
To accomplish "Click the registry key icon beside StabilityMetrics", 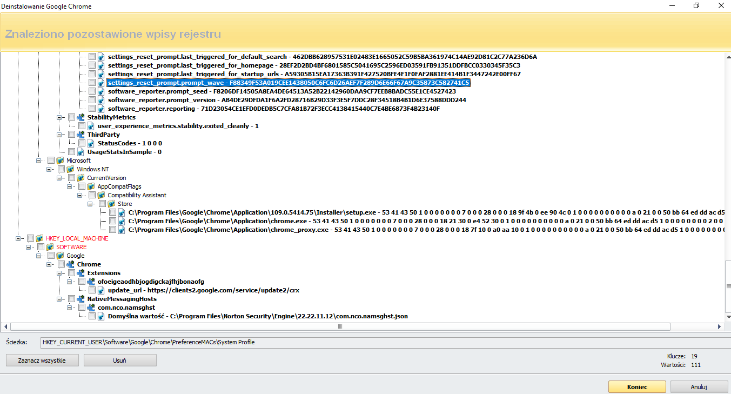I will tap(81, 117).
